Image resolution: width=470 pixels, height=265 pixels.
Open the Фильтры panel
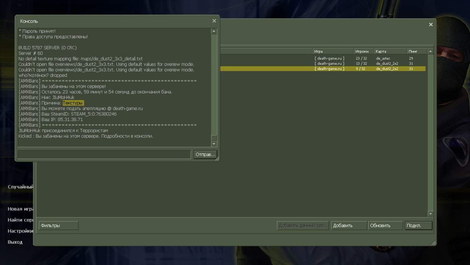coord(58,226)
